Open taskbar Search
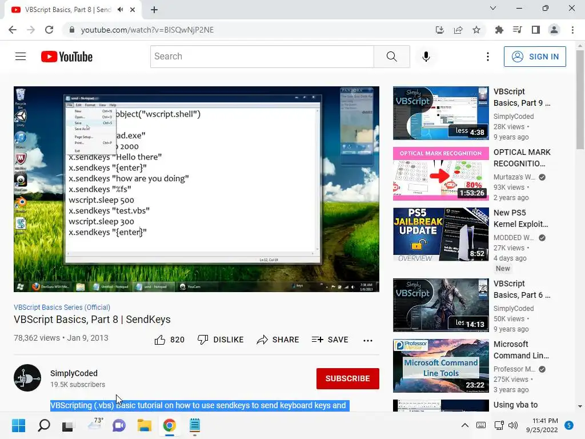585x439 pixels. [43, 425]
